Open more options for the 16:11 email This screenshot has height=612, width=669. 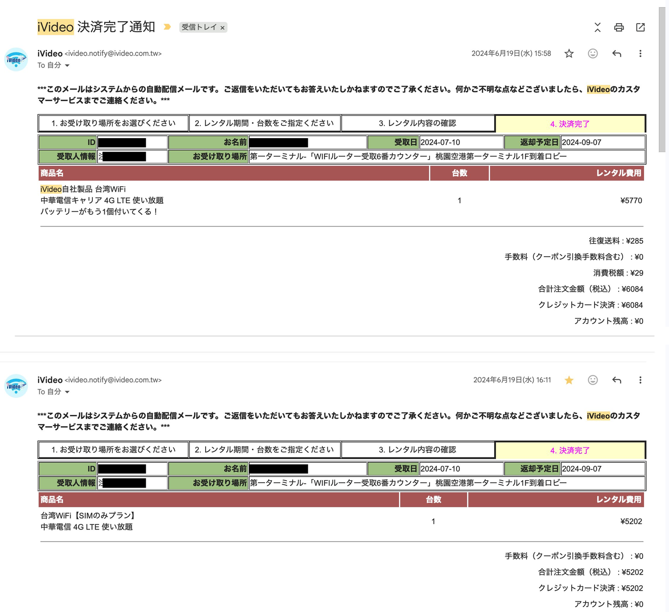tap(640, 380)
